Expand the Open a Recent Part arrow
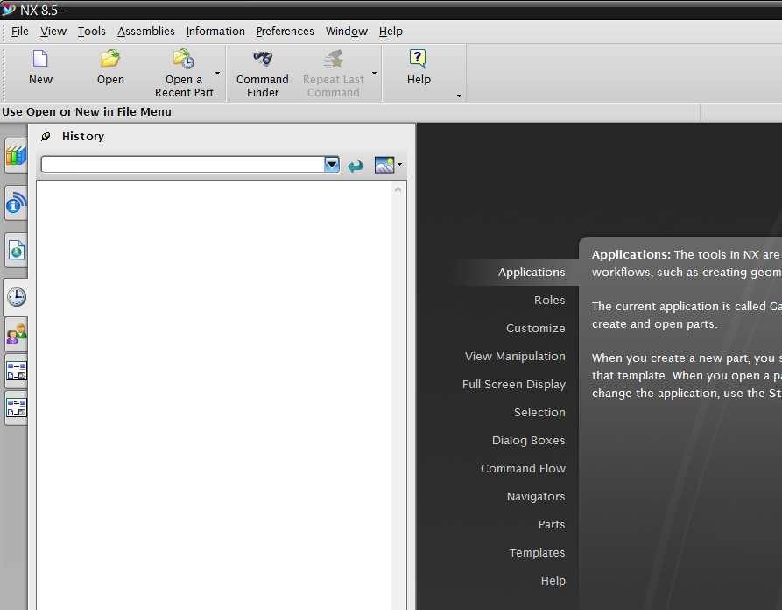 pos(217,74)
